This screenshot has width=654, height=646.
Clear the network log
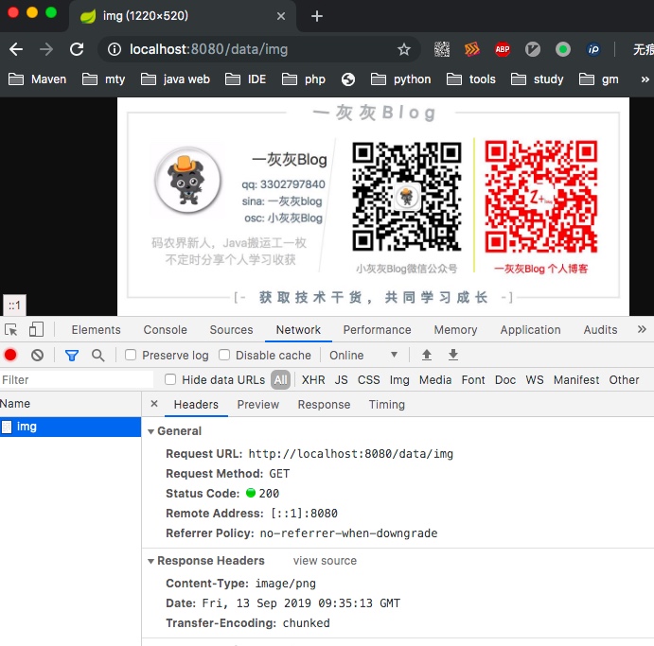click(37, 356)
